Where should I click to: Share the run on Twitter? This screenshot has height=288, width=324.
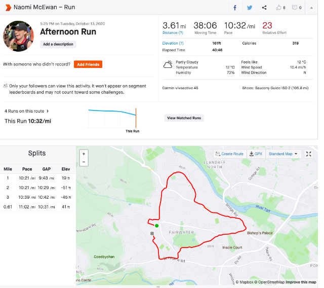[250, 8]
